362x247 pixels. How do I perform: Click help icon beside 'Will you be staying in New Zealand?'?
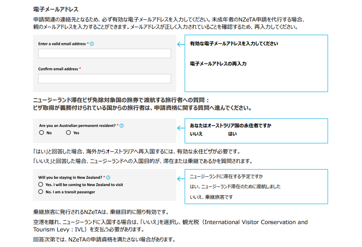click(x=108, y=178)
